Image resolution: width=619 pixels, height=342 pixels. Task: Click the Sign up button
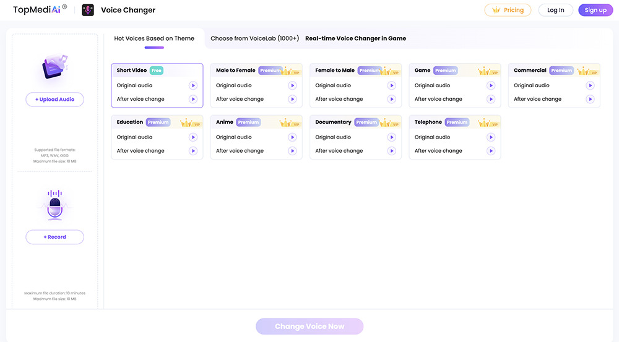(595, 10)
